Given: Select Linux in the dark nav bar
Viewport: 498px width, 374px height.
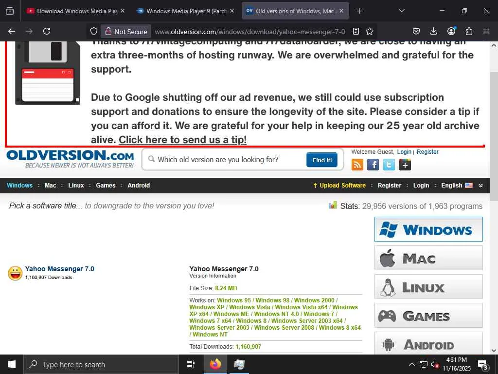Looking at the screenshot, I should point(76,186).
